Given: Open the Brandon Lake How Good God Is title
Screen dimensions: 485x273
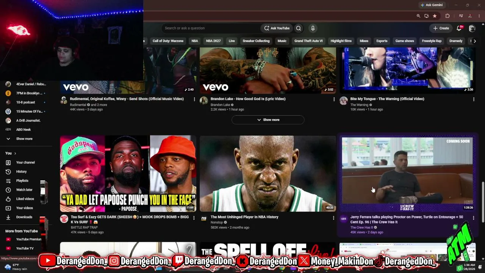Looking at the screenshot, I should (248, 99).
